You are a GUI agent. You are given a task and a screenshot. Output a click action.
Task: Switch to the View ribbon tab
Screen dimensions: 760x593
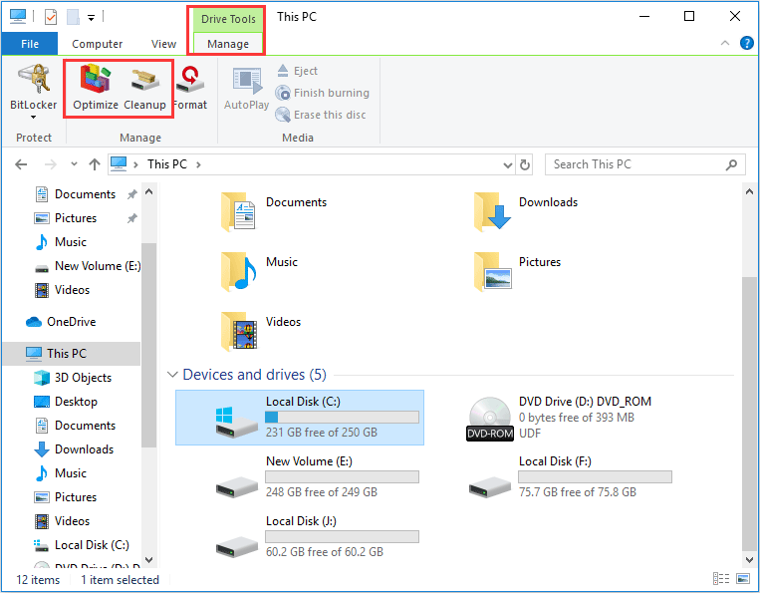[x=163, y=44]
